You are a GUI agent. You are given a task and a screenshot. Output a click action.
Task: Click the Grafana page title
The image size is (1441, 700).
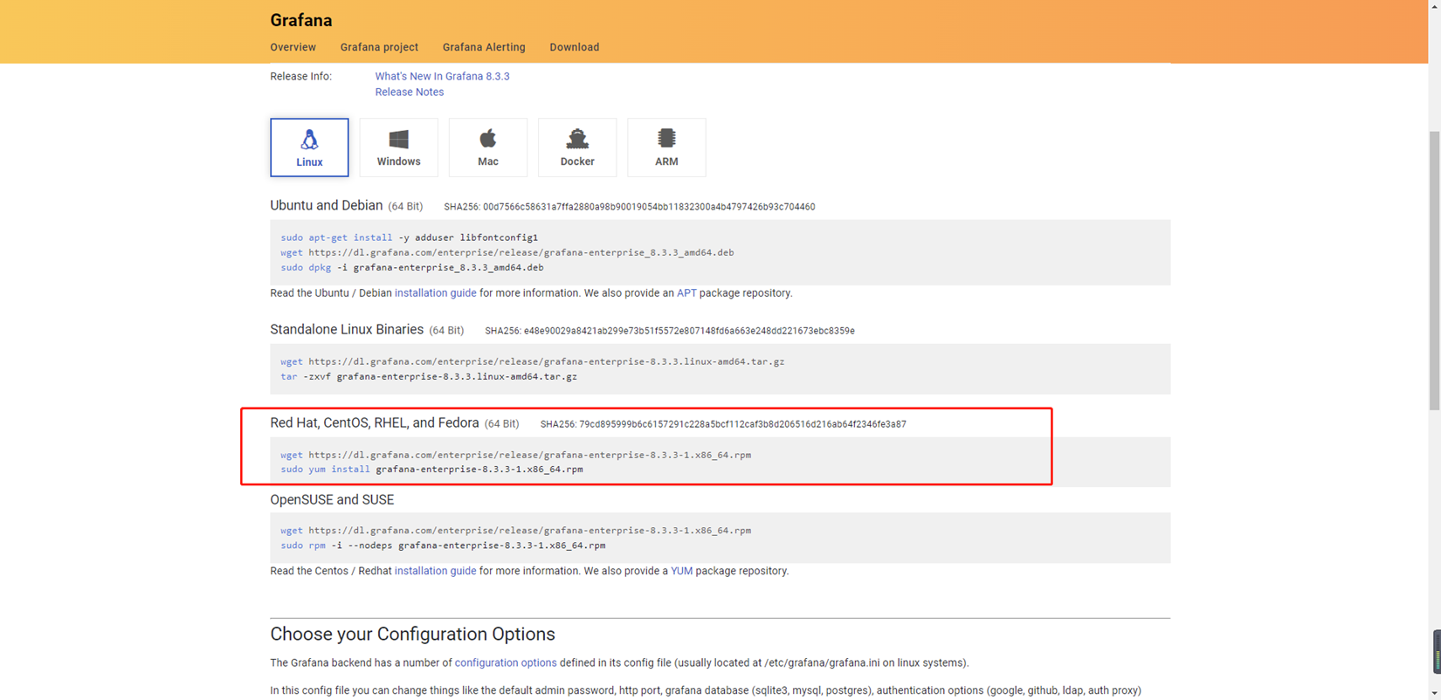tap(301, 20)
